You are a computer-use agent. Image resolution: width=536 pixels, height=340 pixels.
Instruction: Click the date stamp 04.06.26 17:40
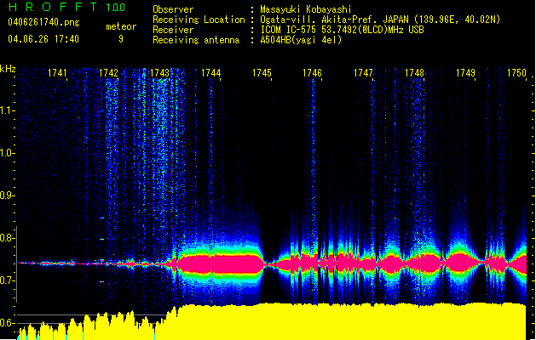pyautogui.click(x=43, y=39)
